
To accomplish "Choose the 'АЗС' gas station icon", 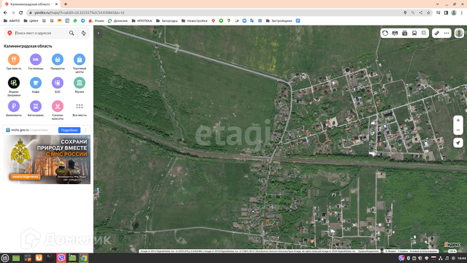I will (x=57, y=83).
